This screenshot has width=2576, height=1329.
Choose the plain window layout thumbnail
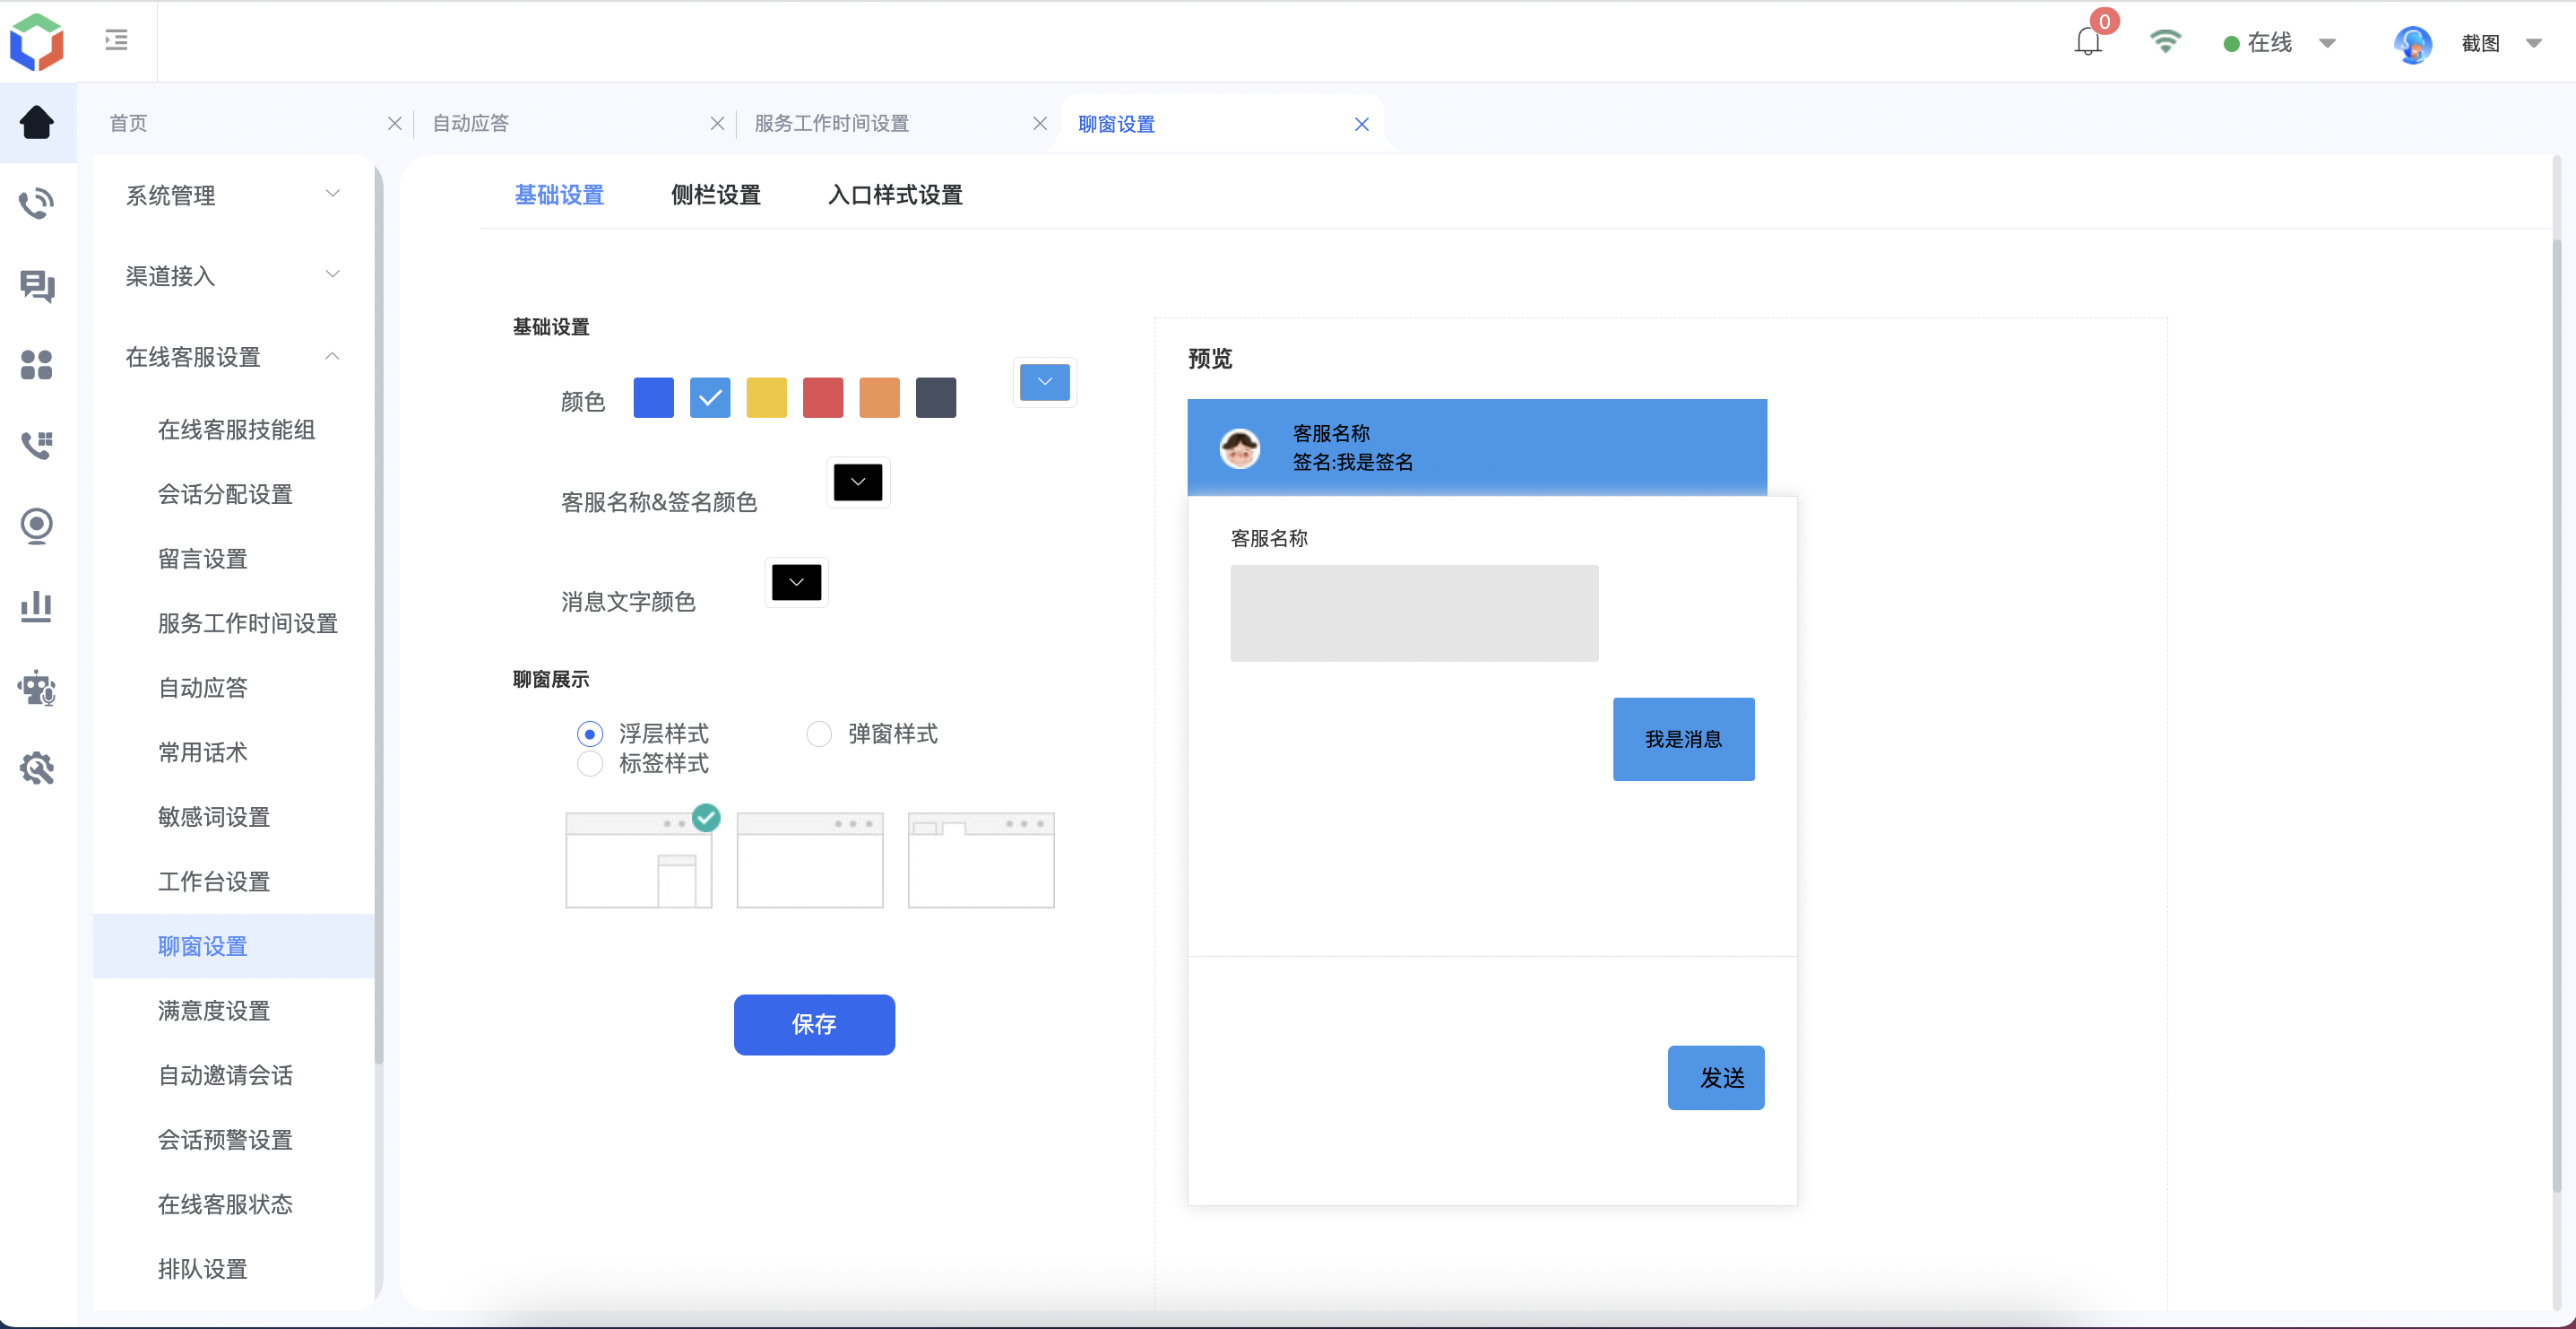810,860
